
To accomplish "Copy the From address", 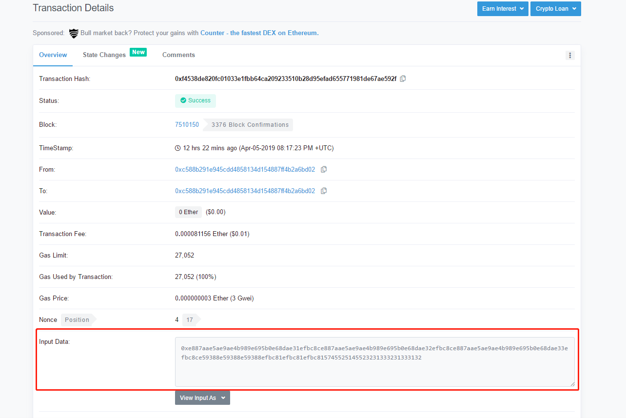I will [324, 169].
